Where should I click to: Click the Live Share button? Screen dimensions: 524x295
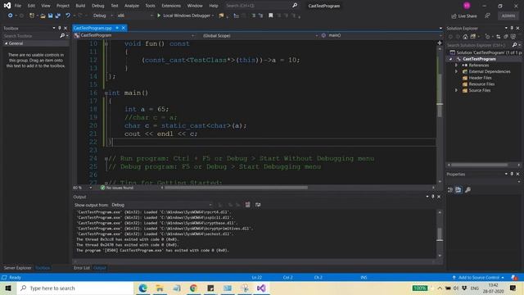464,16
